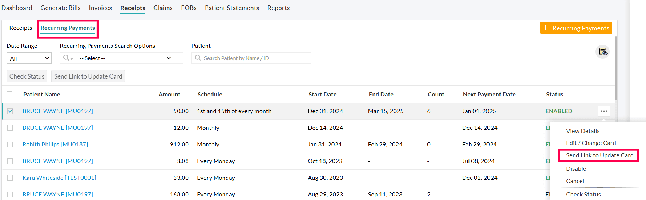Image resolution: width=646 pixels, height=200 pixels.
Task: Click the vertical scrollbar of the list
Action: pos(615,68)
